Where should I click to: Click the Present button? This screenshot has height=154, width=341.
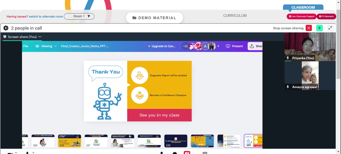tap(235, 46)
